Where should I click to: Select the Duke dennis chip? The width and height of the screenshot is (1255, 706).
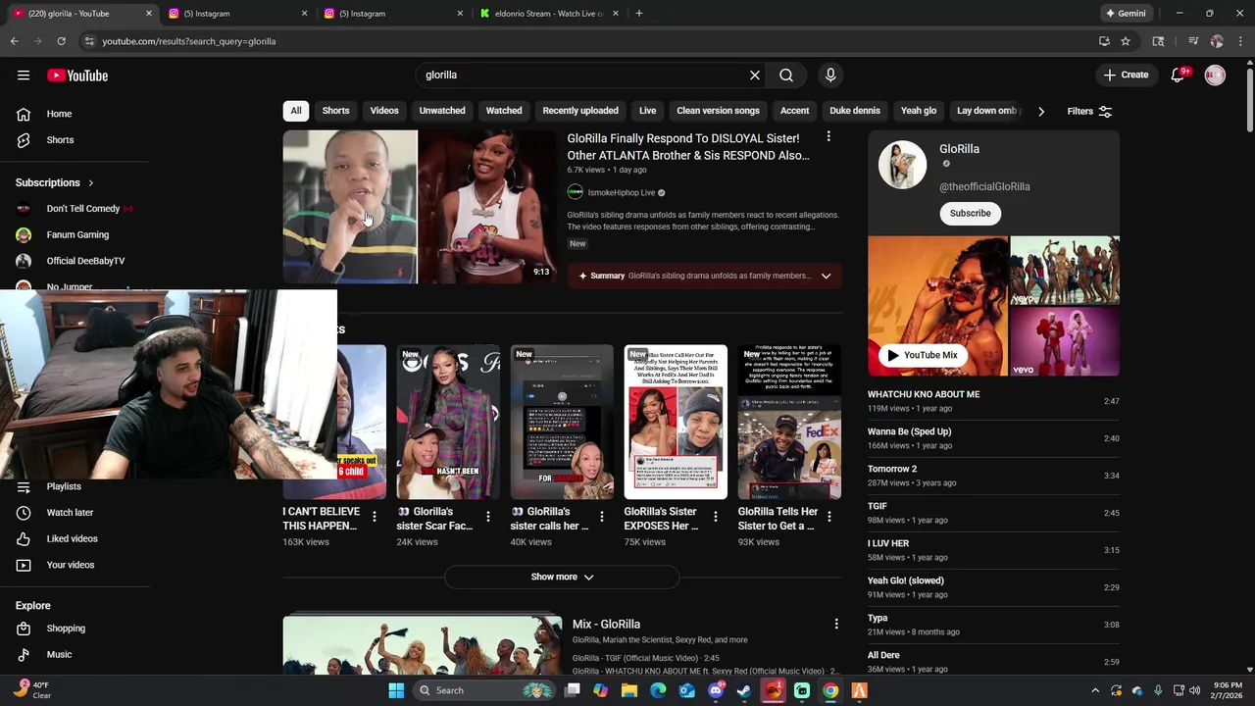click(855, 111)
